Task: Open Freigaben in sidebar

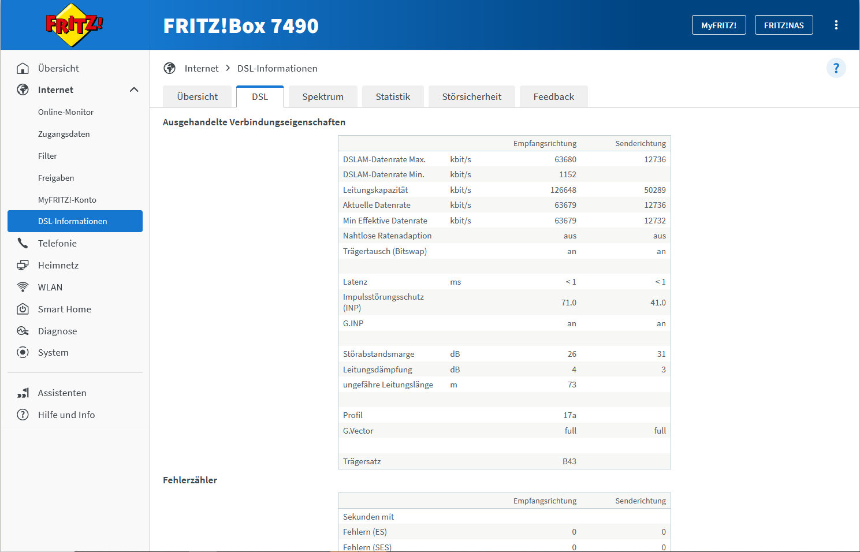Action: click(x=56, y=178)
